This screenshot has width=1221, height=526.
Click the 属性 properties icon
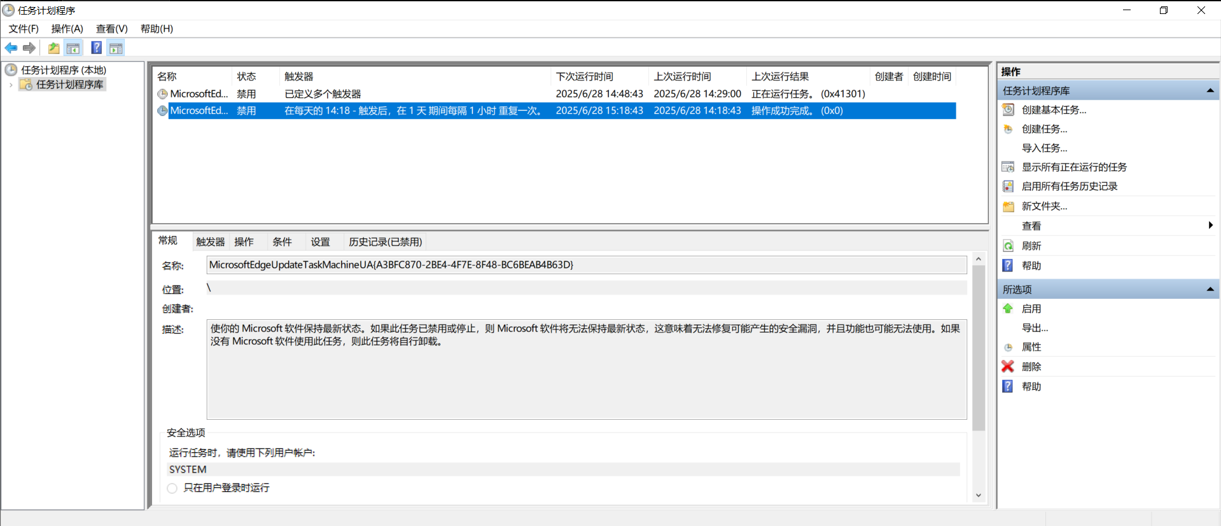(x=1008, y=347)
